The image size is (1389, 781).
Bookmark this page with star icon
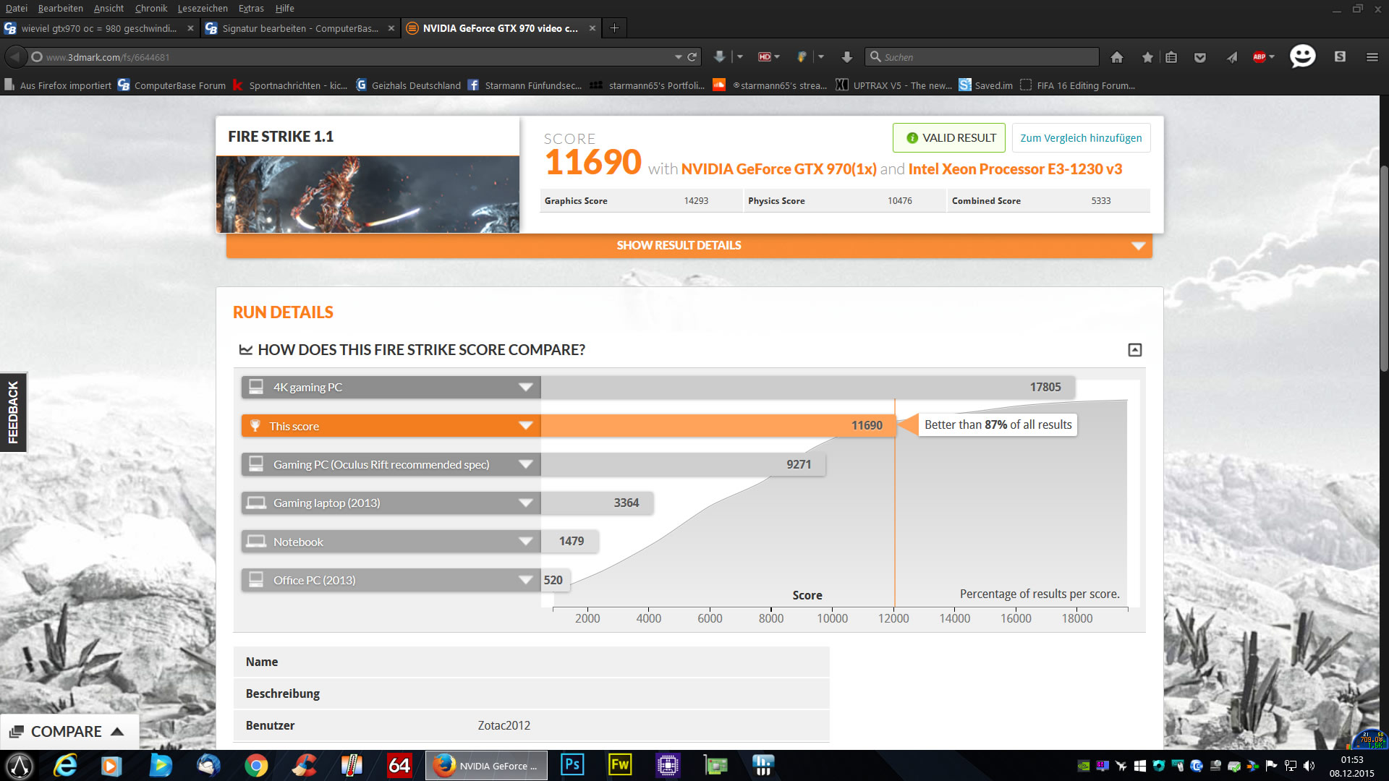(x=1147, y=57)
